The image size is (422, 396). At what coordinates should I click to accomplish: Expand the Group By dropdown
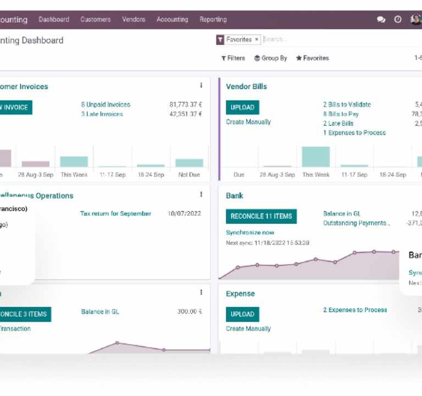pyautogui.click(x=270, y=58)
